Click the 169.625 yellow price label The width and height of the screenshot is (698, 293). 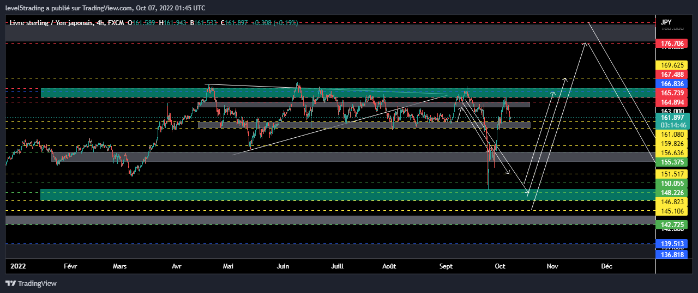pos(672,65)
